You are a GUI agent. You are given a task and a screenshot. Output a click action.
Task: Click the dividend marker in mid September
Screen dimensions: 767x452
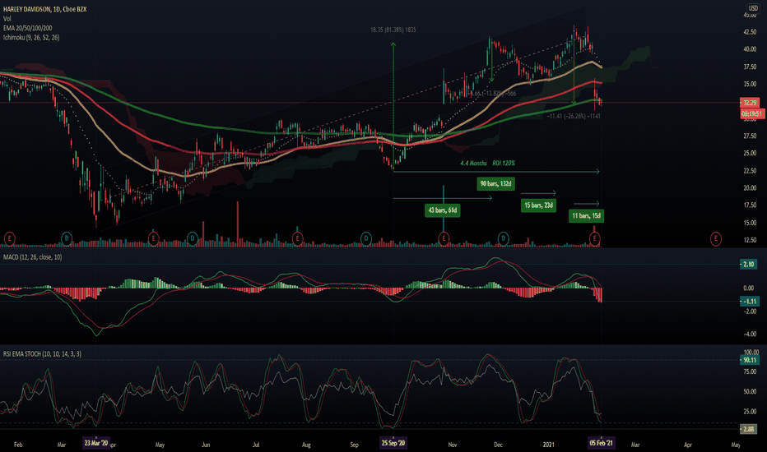[366, 239]
